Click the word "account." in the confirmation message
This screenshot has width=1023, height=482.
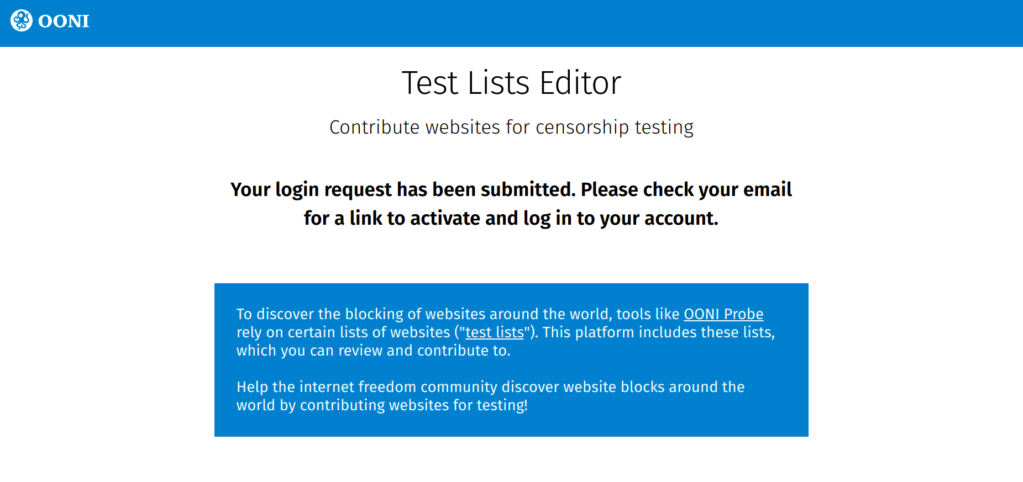(x=681, y=218)
